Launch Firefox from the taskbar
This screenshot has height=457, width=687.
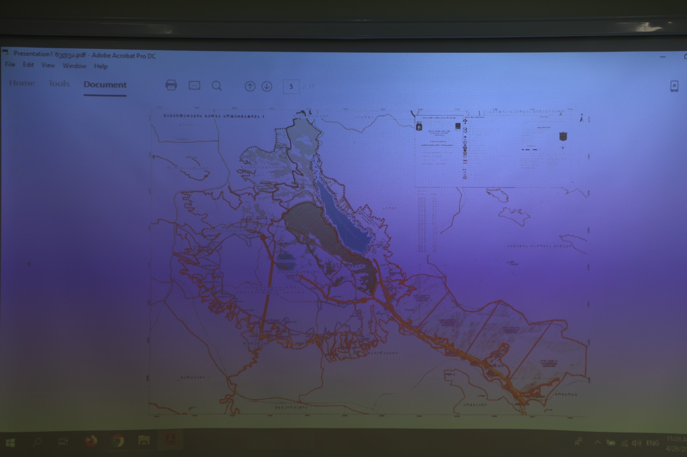[91, 441]
